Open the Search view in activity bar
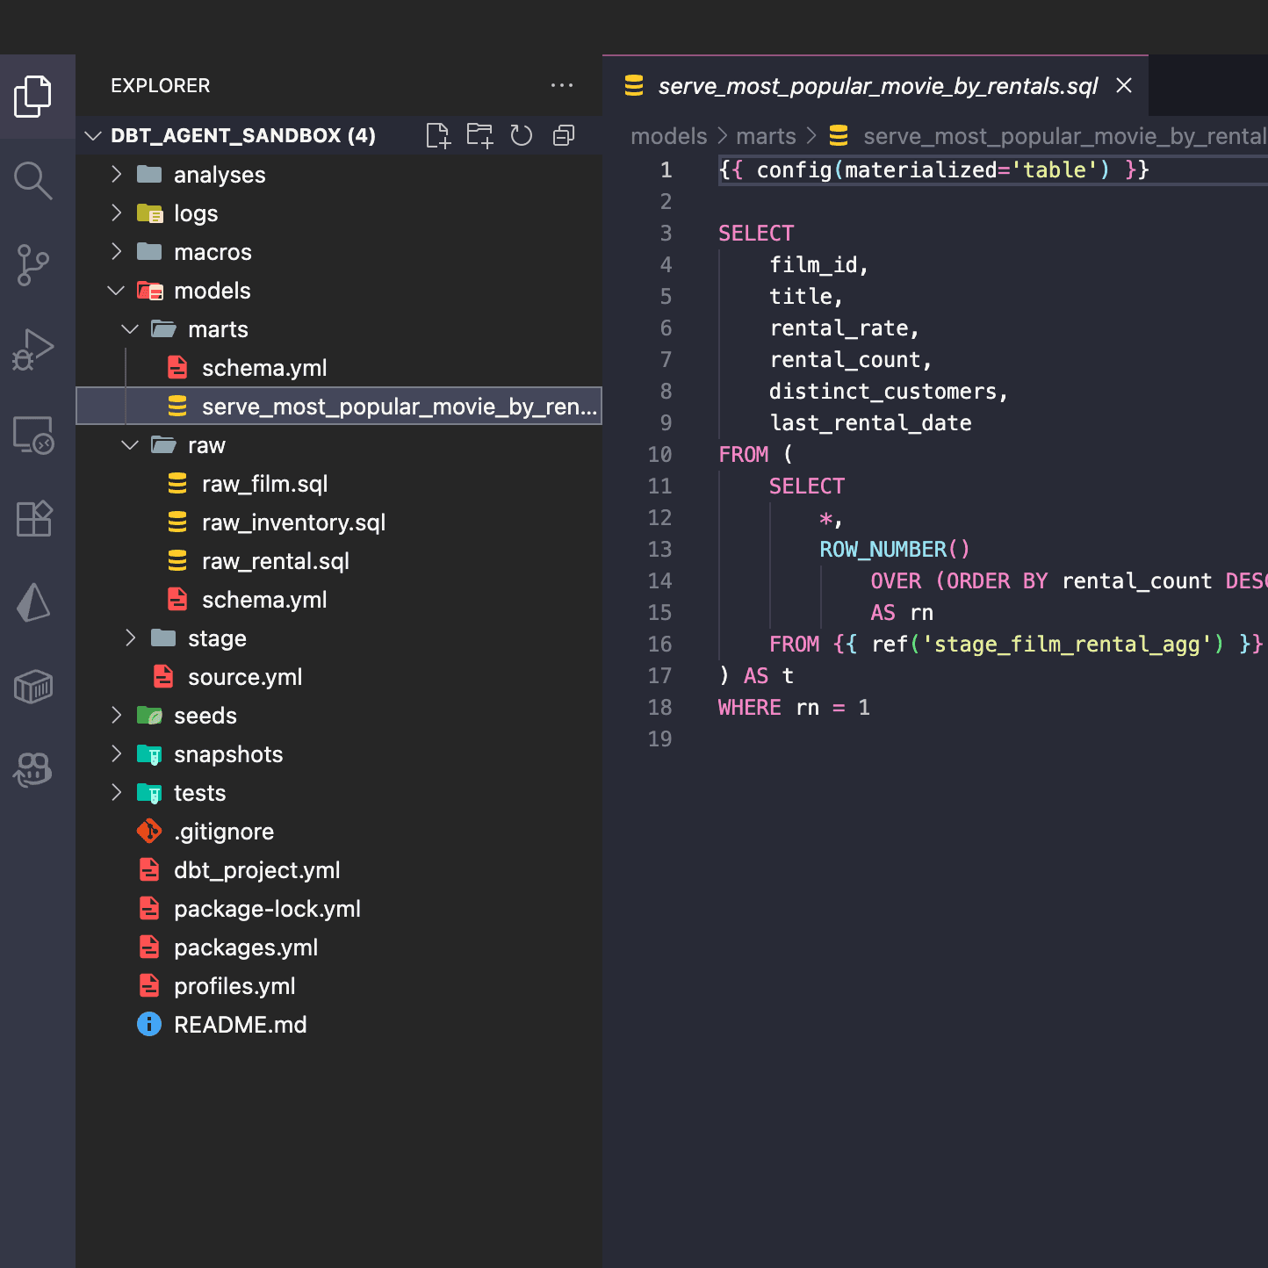Screen dimensions: 1268x1268 [x=33, y=180]
